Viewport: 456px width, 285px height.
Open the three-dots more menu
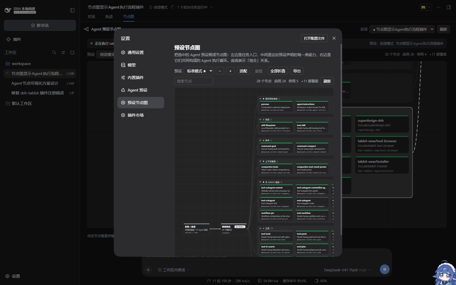click(438, 7)
